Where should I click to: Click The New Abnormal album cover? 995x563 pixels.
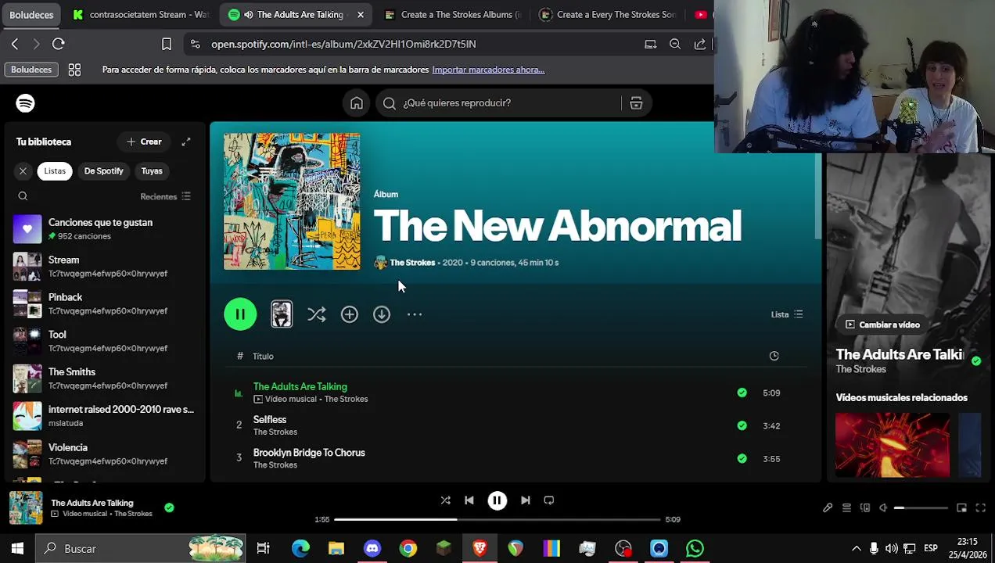click(x=292, y=202)
